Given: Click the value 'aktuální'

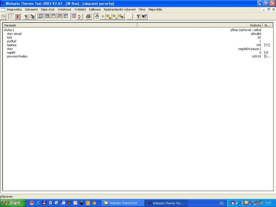Looking at the screenshot, I should pyautogui.click(x=256, y=34).
